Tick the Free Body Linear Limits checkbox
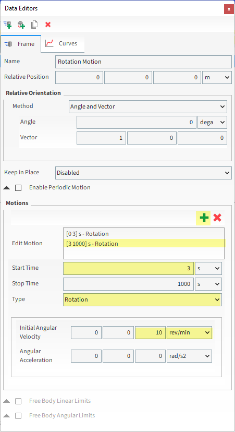This screenshot has width=235, height=432. coord(18,401)
